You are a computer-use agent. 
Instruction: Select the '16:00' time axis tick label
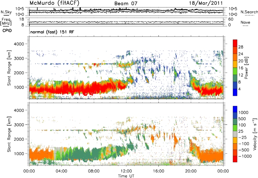158,171
